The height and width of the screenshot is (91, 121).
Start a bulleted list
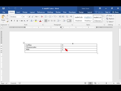pos(46,17)
